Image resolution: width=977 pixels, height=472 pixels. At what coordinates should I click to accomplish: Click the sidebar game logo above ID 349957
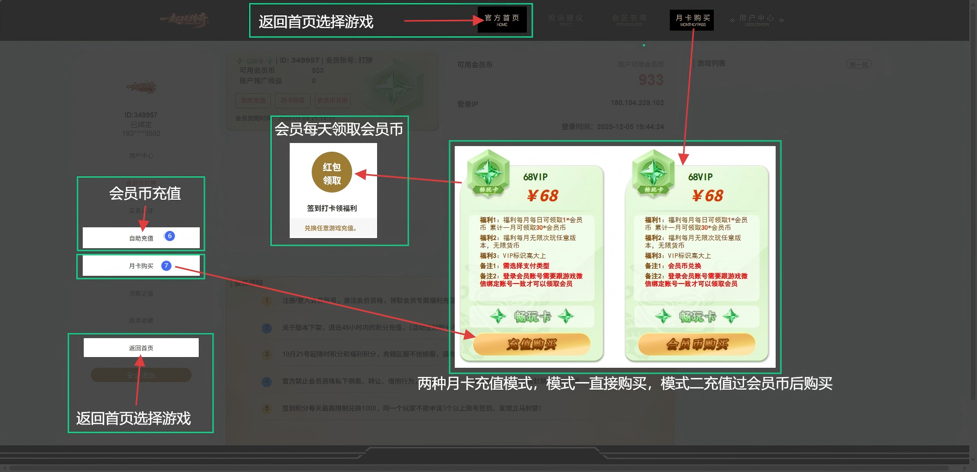click(x=142, y=87)
